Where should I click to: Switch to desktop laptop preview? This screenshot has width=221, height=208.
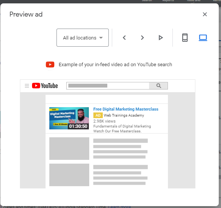point(203,38)
